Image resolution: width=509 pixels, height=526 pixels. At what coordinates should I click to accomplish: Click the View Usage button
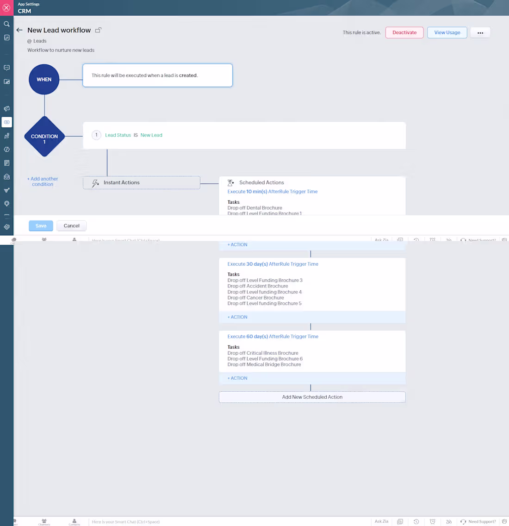coord(447,32)
